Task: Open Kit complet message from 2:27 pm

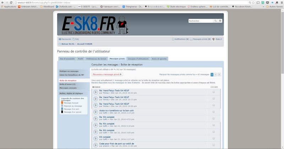Action: click(x=105, y=137)
